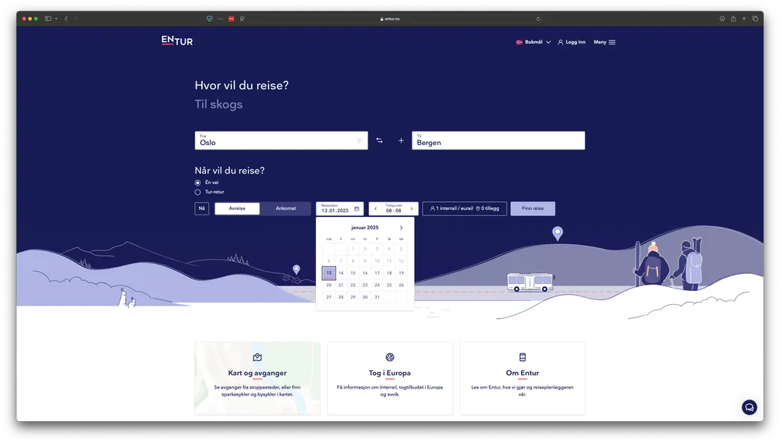Click Logg inn link
This screenshot has width=780, height=443.
coord(572,42)
